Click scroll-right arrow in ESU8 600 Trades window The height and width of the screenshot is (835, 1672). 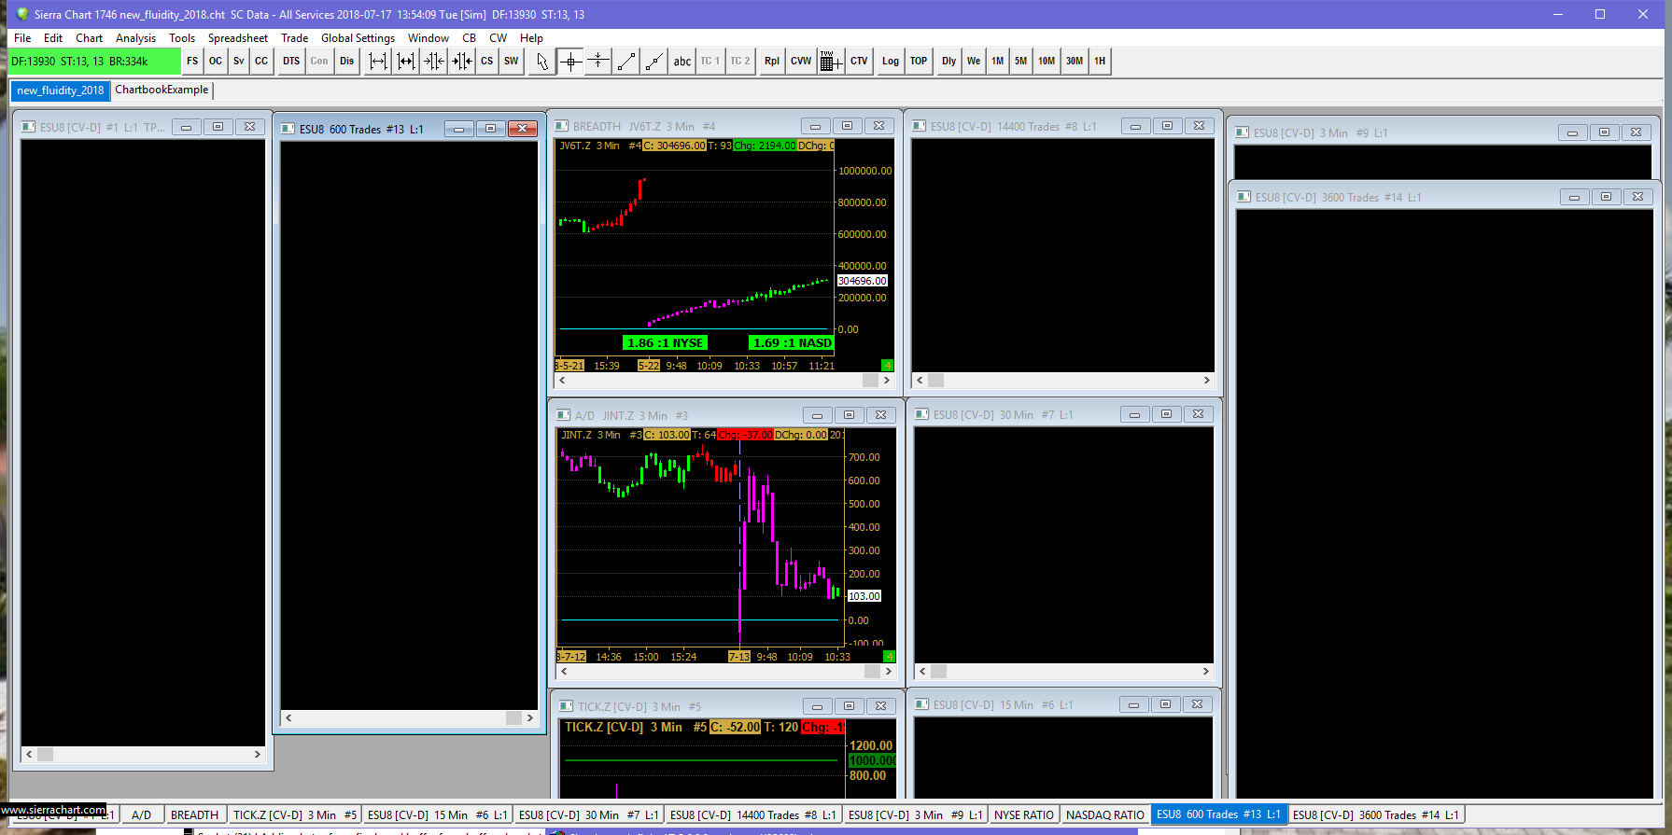tap(529, 718)
